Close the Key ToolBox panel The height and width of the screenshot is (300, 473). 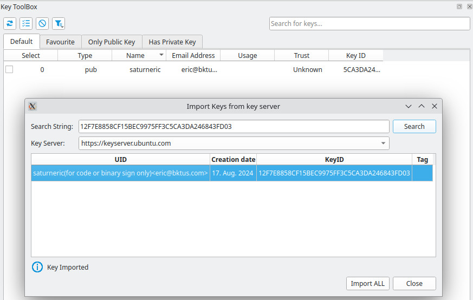click(469, 6)
